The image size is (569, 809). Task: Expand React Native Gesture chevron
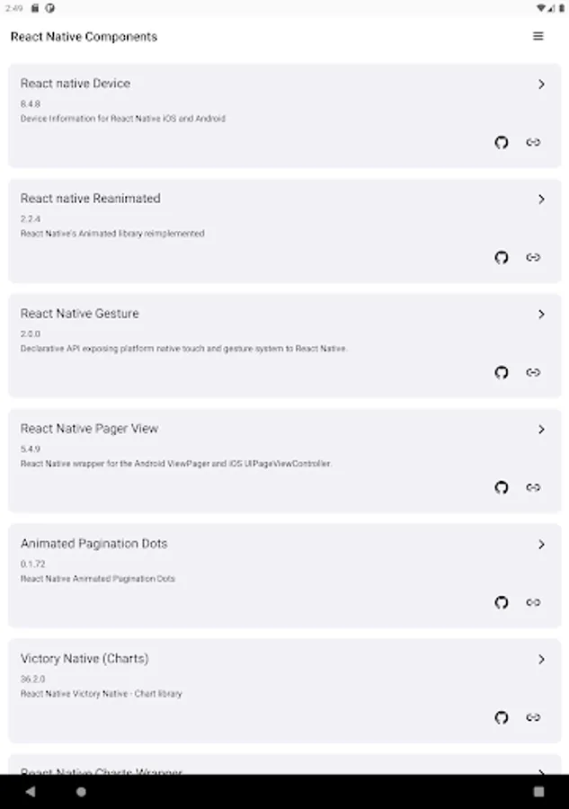coord(541,315)
